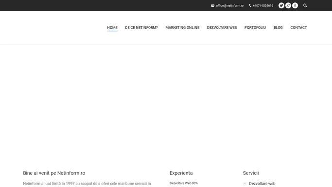
Task: Open the Blog menu item
Action: coord(278,28)
